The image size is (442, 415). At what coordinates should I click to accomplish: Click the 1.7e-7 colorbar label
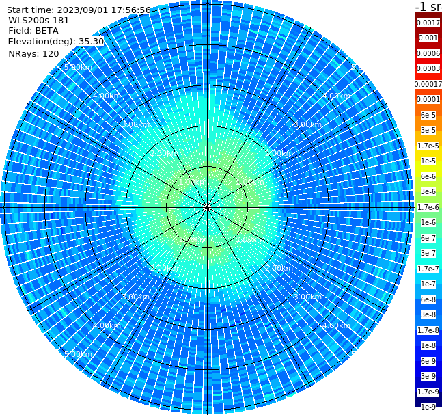[428, 269]
